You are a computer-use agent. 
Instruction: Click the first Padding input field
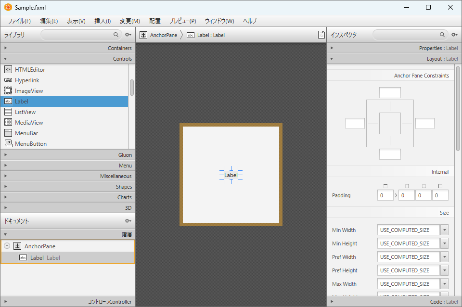385,195
